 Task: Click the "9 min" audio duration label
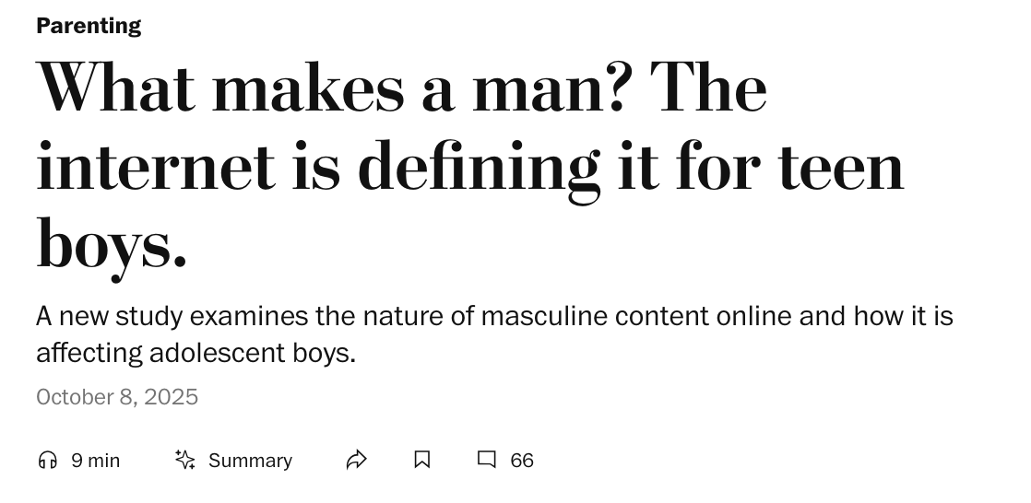(96, 460)
